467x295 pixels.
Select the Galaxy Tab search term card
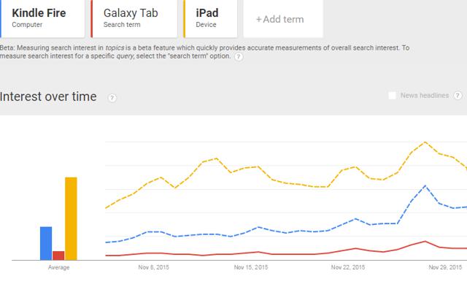point(134,18)
